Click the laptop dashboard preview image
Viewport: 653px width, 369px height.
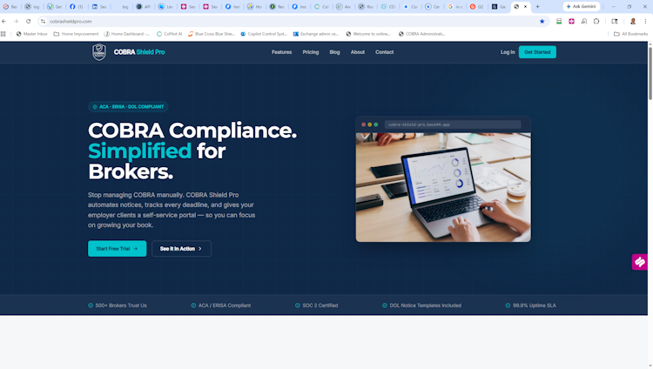point(443,187)
